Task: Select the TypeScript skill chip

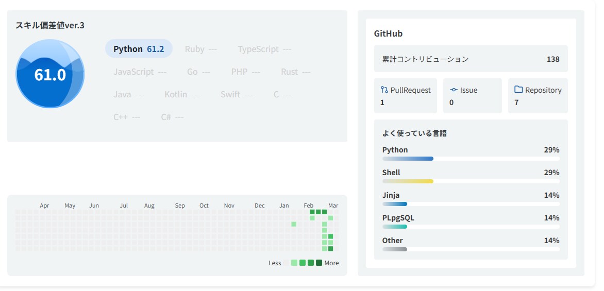Action: coord(264,49)
